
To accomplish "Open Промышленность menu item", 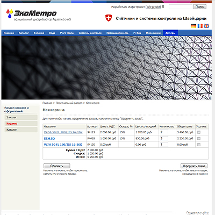I will [x=117, y=33].
